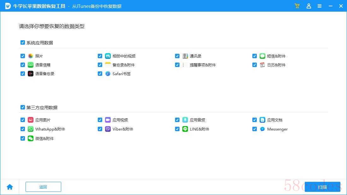Screen dimensions: 347x195
Task: Click the Messenger label text
Action: 277,129
